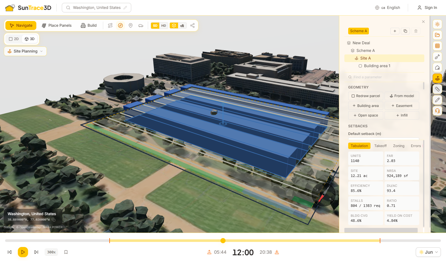Image resolution: width=446 pixels, height=261 pixels.
Task: Open the house edit icon in sidebar
Action: tap(437, 67)
